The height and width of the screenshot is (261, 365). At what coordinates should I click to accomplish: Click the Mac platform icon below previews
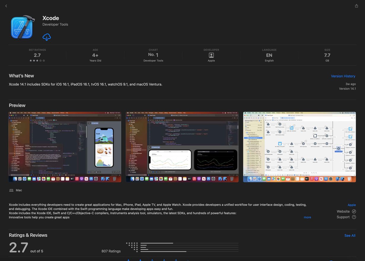(x=11, y=190)
